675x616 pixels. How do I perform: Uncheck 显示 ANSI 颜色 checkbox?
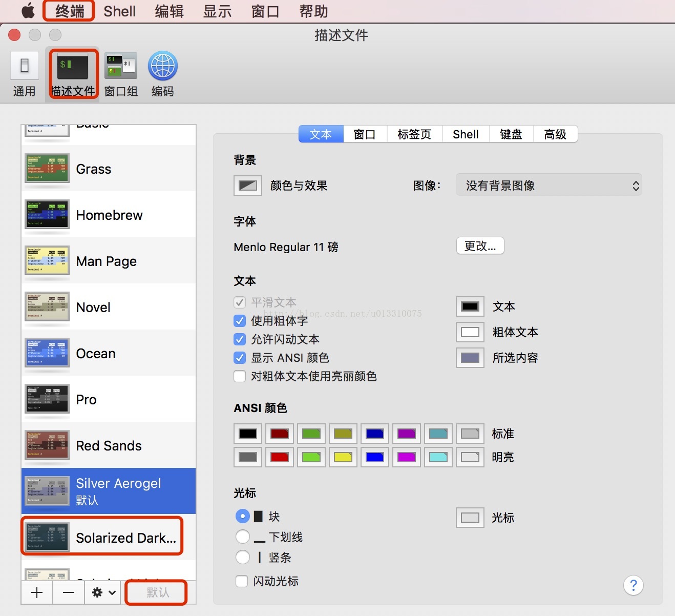click(x=240, y=358)
